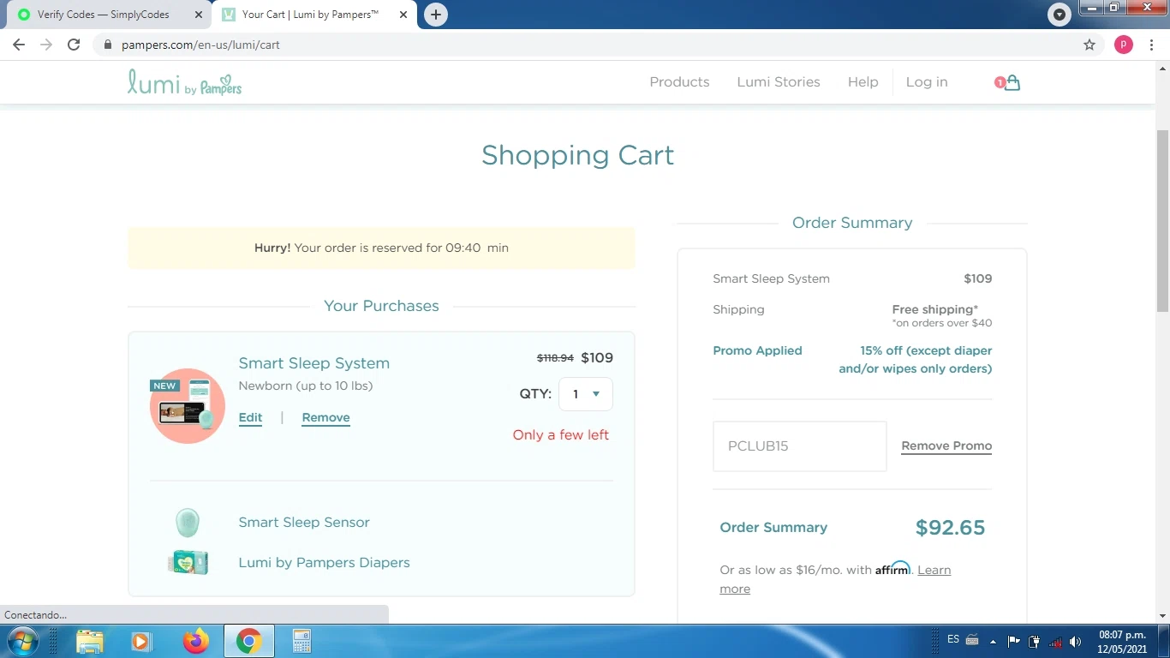Click the Lumi by Pampers logo
The height and width of the screenshot is (658, 1170).
tap(184, 82)
